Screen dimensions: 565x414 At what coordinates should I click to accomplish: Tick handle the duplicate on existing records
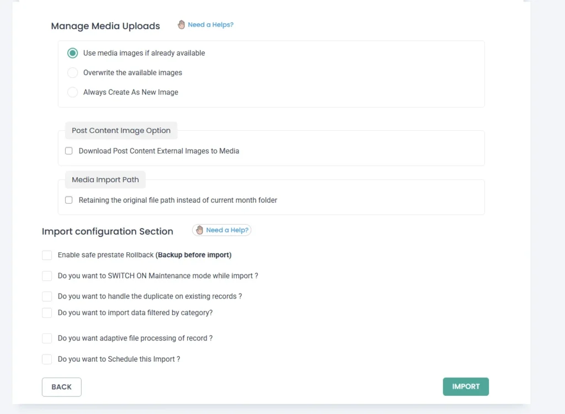pos(47,296)
